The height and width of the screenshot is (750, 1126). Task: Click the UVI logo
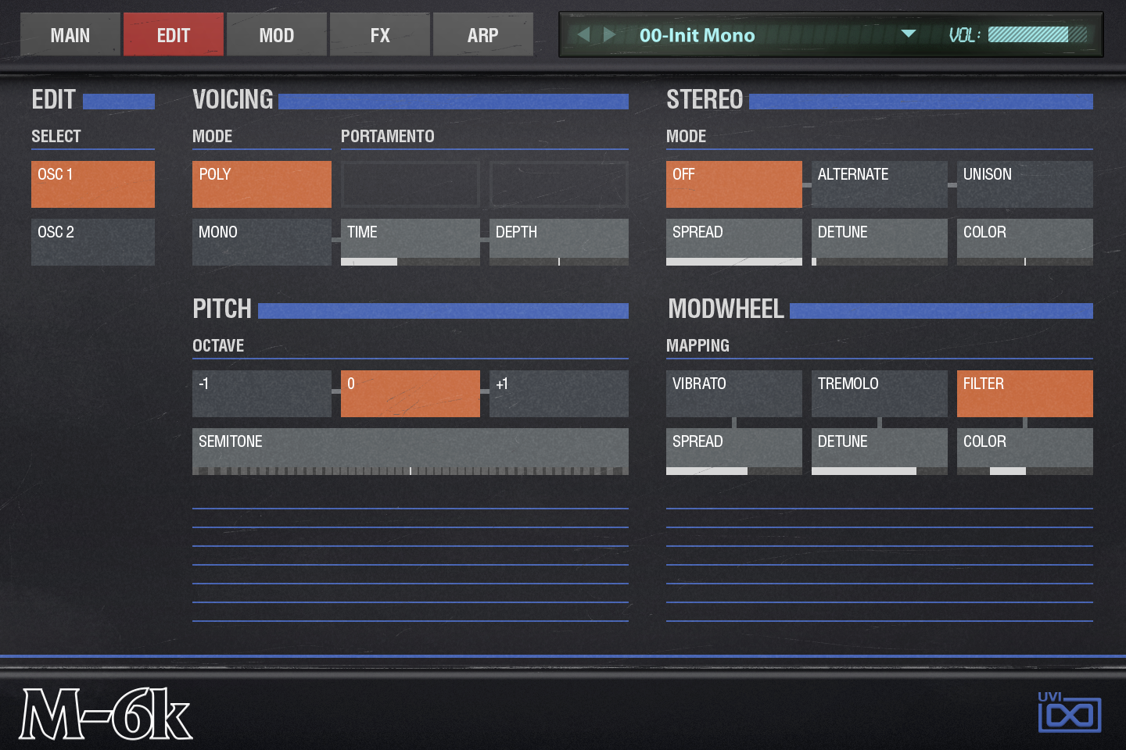point(1069,712)
